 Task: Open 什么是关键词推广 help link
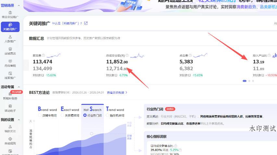pos(67,23)
